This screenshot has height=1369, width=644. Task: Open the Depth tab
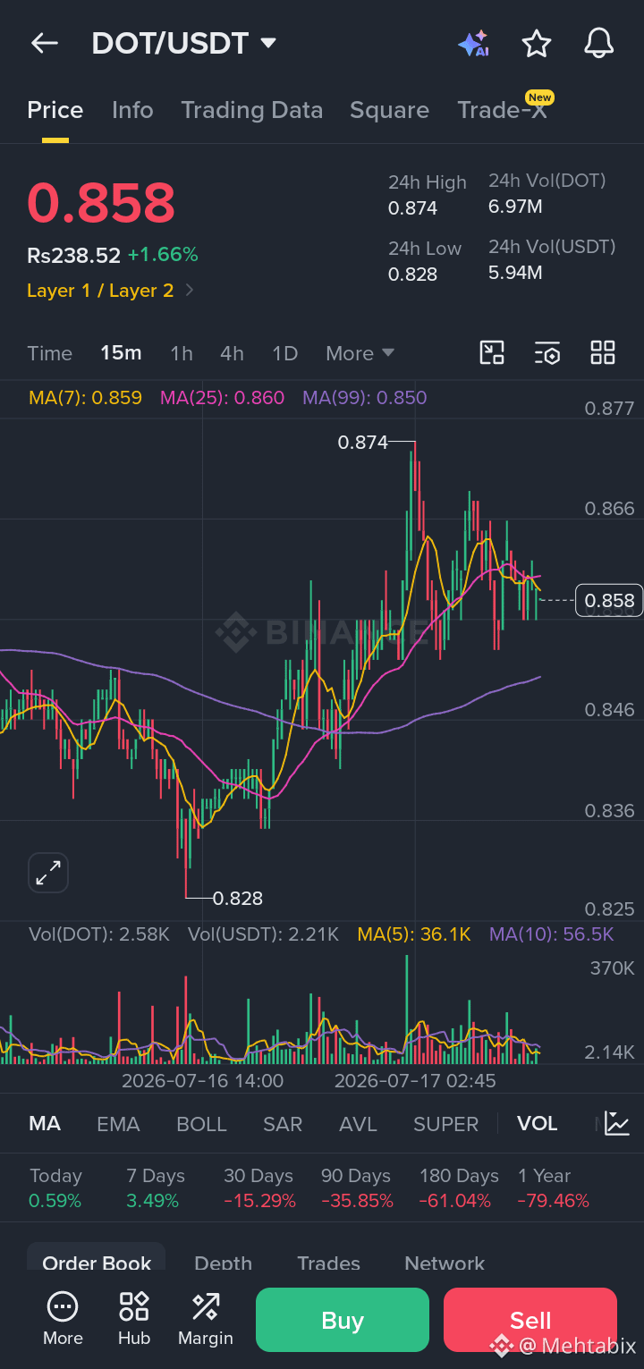223,1263
